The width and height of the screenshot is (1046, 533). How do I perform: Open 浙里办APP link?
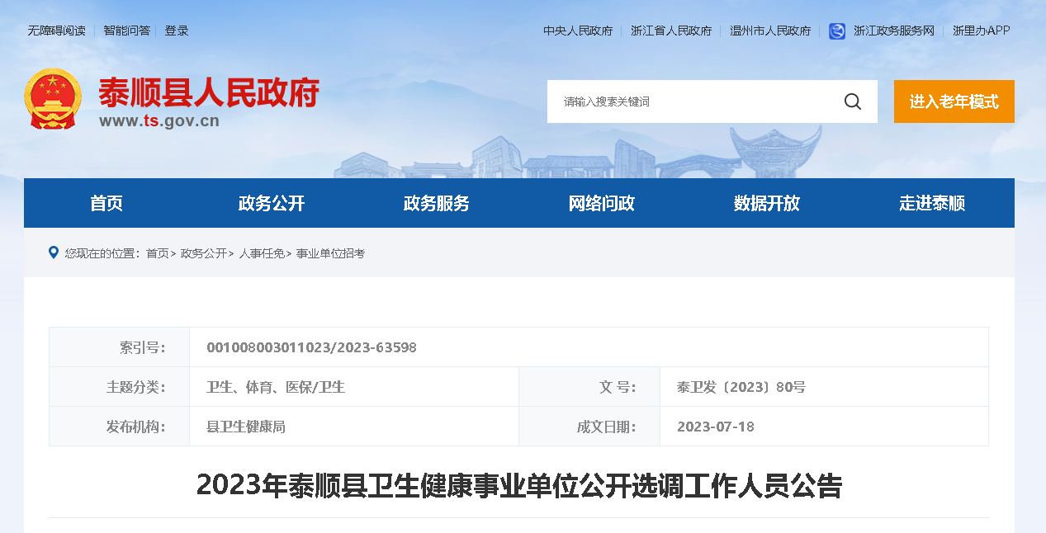click(981, 31)
